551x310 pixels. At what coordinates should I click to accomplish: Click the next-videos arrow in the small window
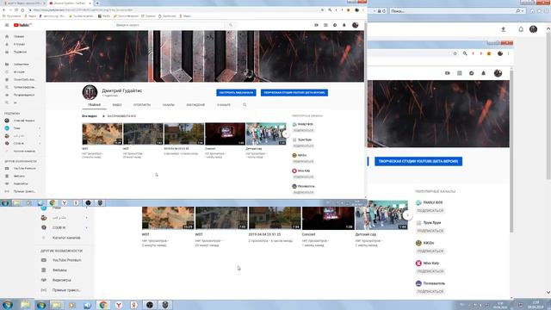pos(286,134)
